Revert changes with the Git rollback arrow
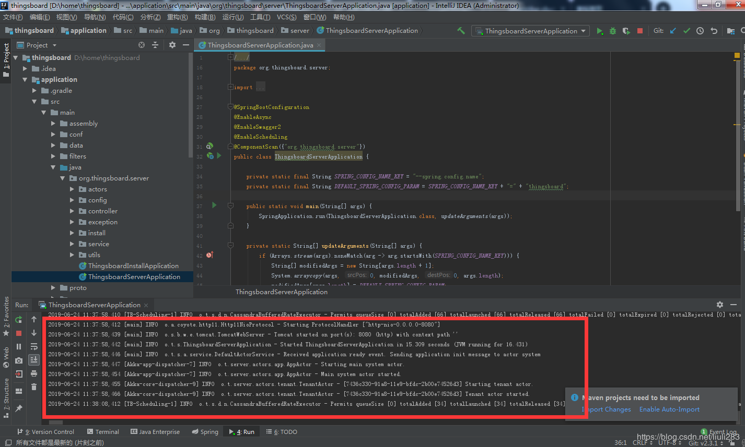Viewport: 745px width, 447px height. pos(714,31)
